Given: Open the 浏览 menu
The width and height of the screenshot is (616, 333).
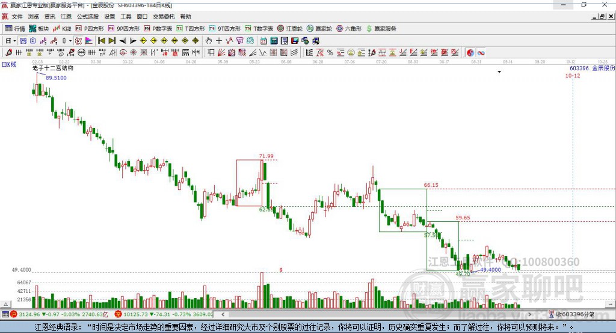Looking at the screenshot, I should click(x=34, y=16).
